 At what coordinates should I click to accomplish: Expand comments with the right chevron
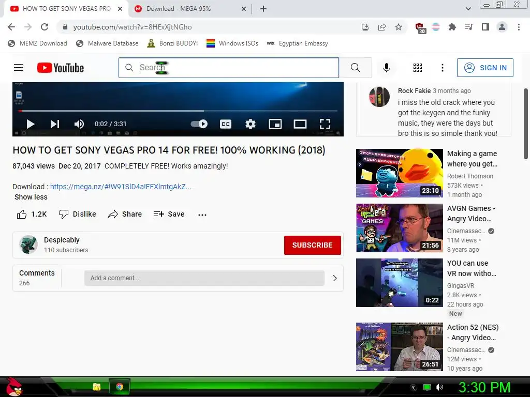pyautogui.click(x=335, y=278)
